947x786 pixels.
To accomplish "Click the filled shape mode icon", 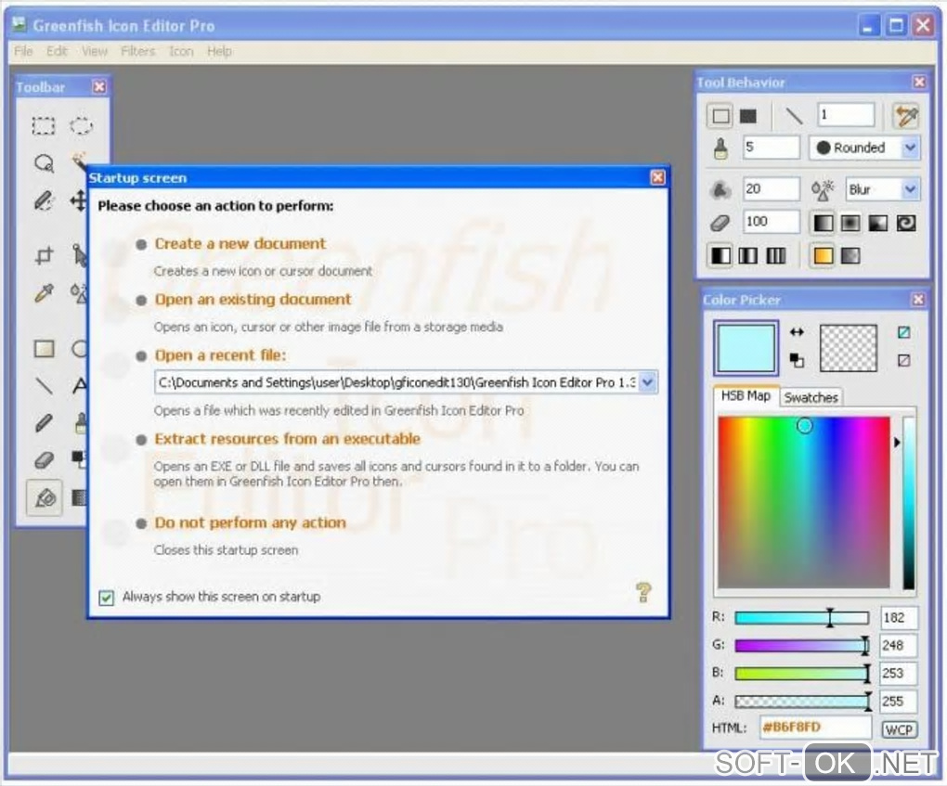I will point(748,116).
